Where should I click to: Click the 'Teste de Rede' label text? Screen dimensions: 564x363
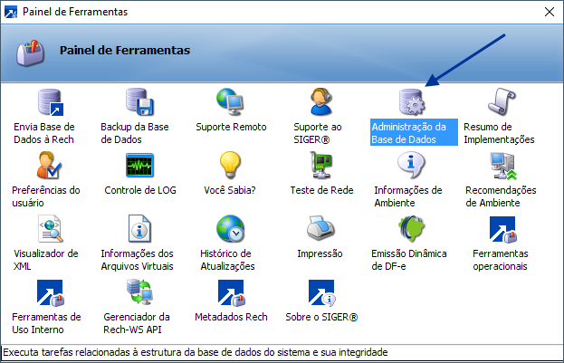tap(321, 190)
